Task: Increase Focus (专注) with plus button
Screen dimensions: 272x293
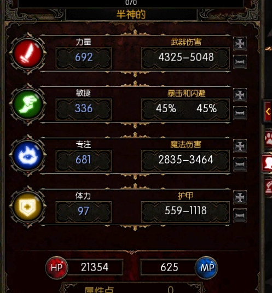Action: click(x=240, y=146)
